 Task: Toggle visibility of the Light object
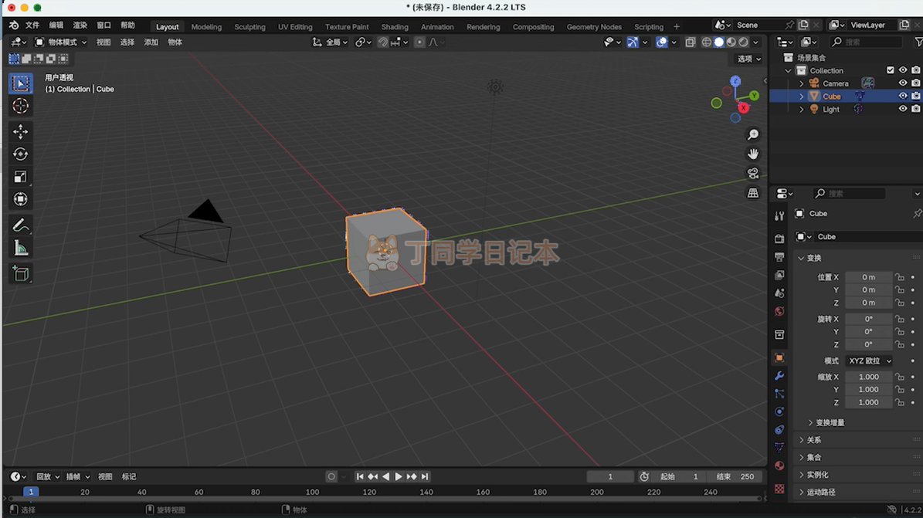(x=902, y=110)
